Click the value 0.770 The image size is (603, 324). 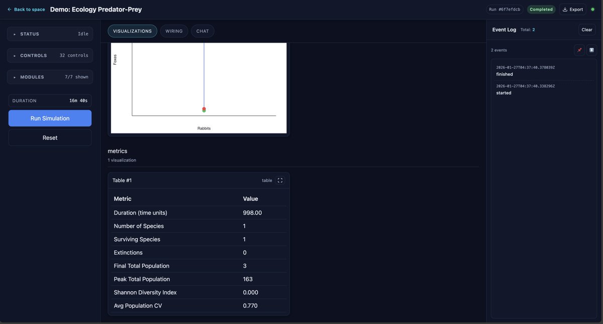click(250, 306)
